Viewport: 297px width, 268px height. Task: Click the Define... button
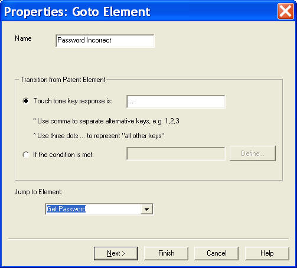[x=253, y=153]
